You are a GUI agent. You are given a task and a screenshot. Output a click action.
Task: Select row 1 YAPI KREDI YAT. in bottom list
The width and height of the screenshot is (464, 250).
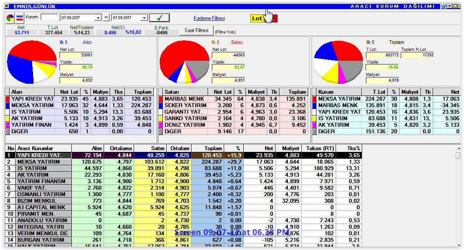click(184, 155)
